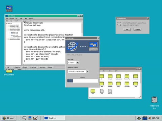Open the Recycle Bin
Screen dimensions: 162x121
[154, 100]
